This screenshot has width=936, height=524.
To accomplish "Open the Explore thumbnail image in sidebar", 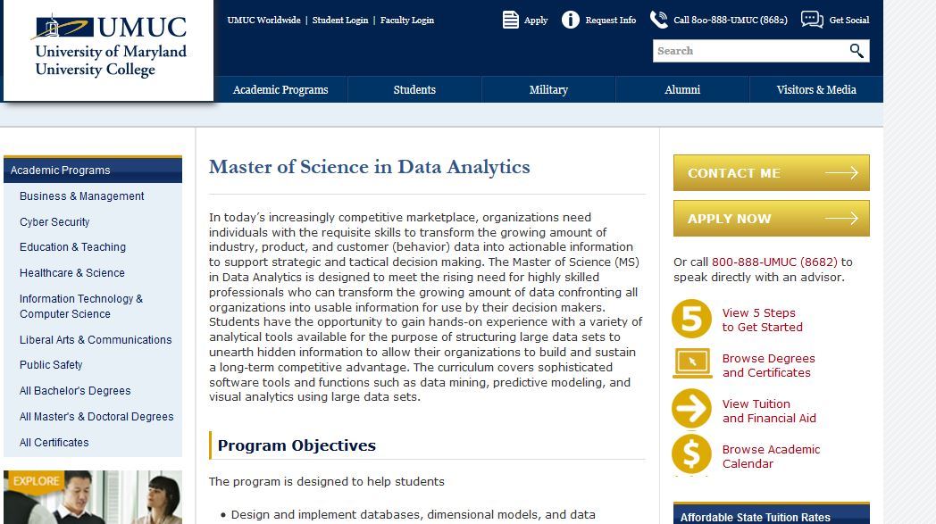I will point(93,497).
